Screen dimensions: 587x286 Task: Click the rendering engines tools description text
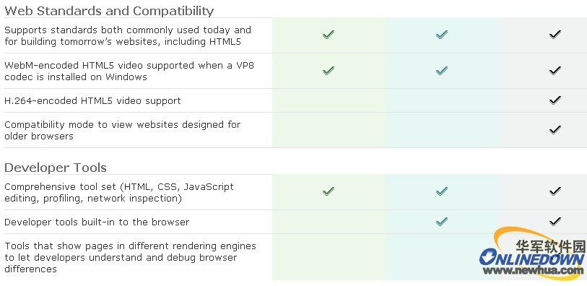(130, 258)
